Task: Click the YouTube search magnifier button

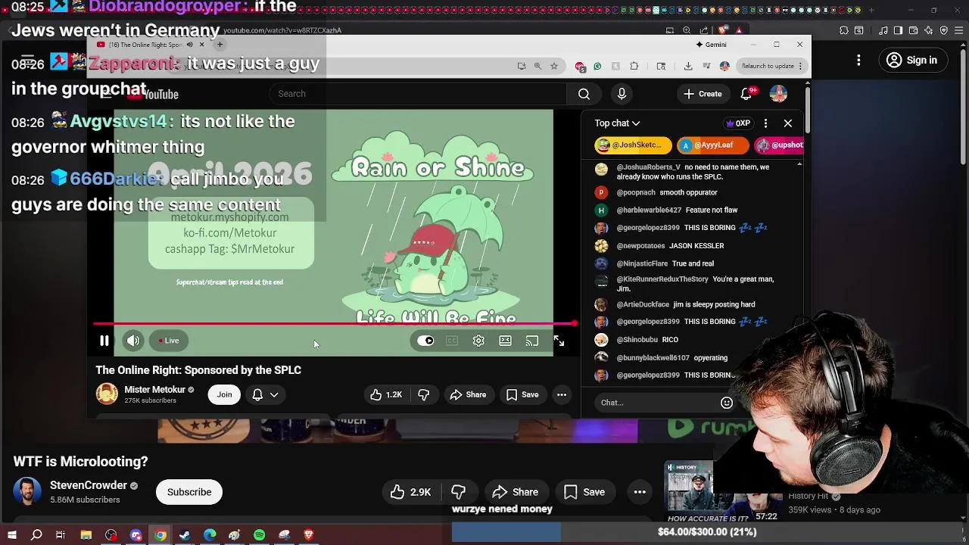Action: tap(584, 94)
